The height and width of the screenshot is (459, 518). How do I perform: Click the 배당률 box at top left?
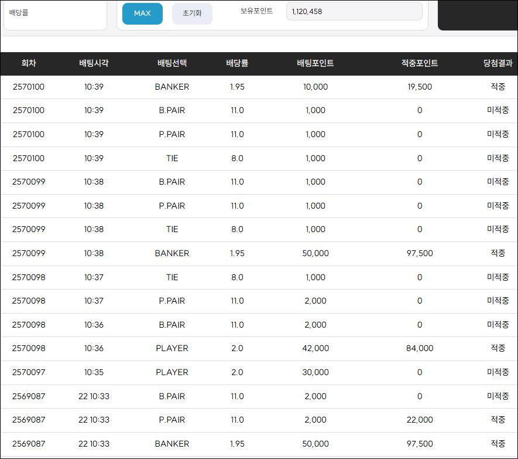click(55, 15)
